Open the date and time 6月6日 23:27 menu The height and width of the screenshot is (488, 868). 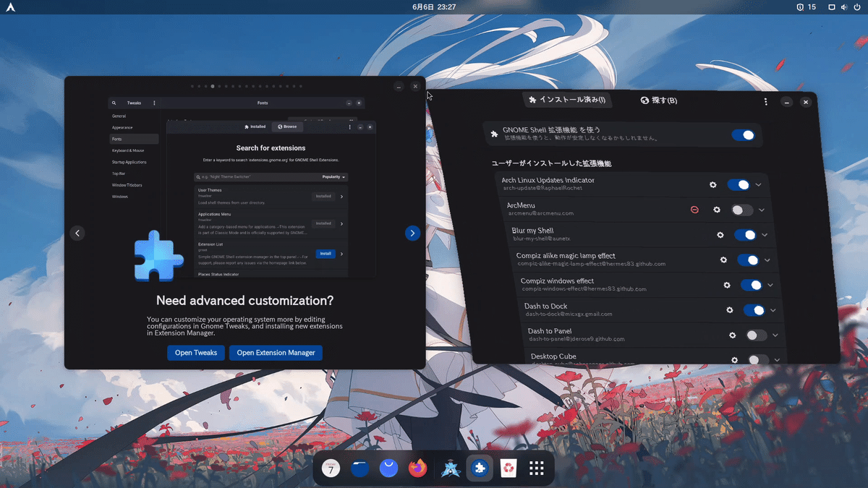click(x=434, y=7)
